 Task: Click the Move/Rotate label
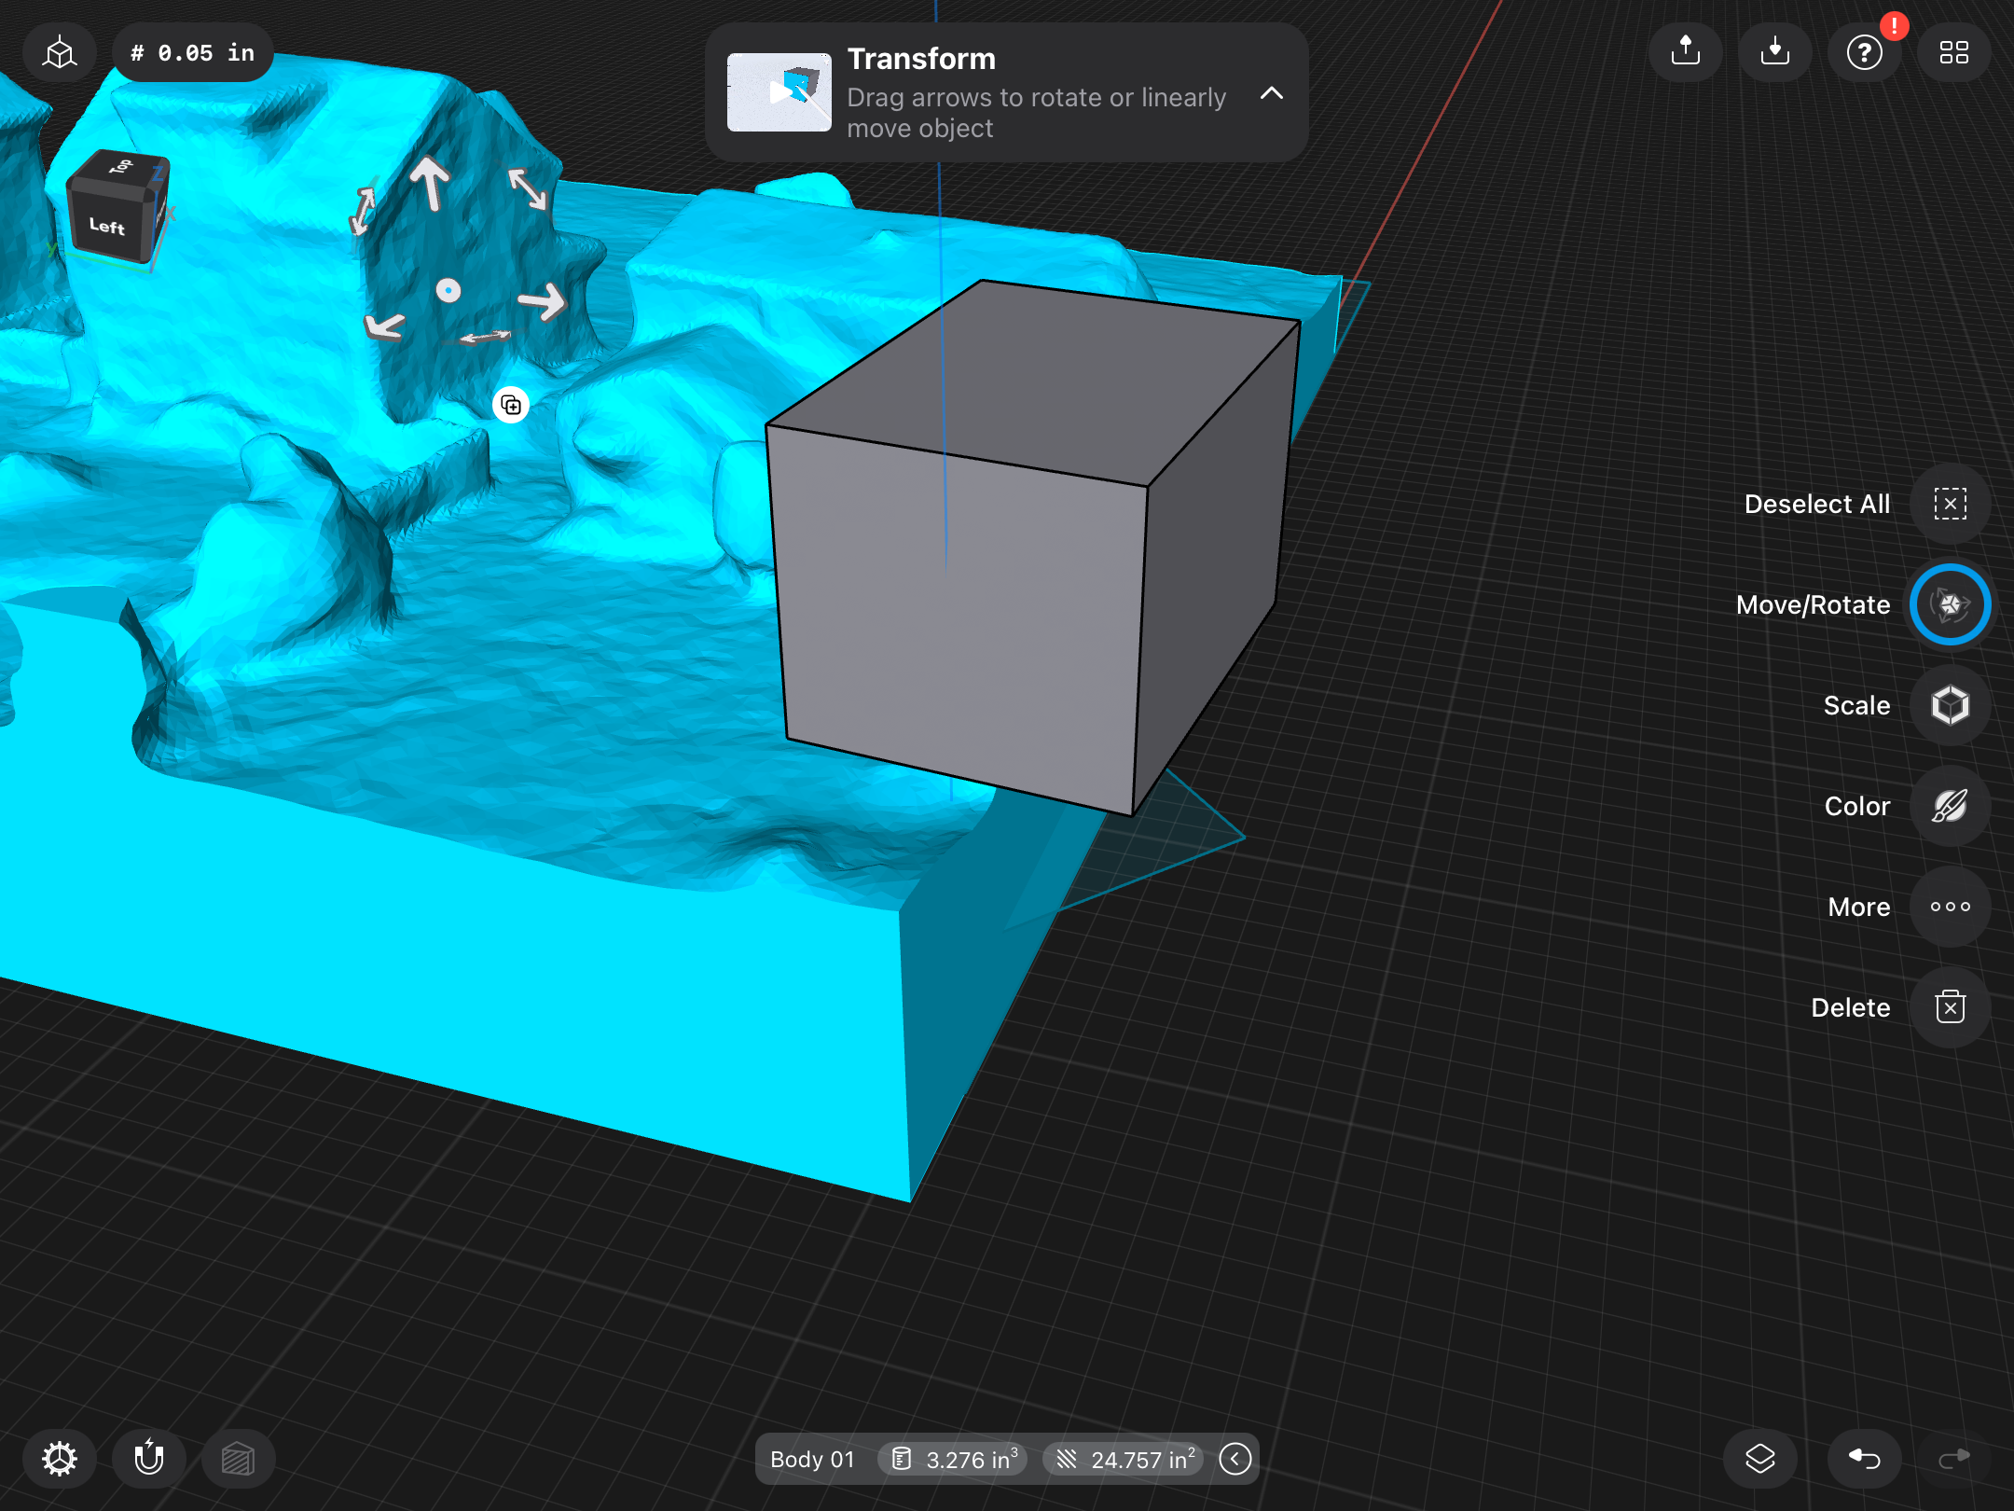pos(1813,604)
